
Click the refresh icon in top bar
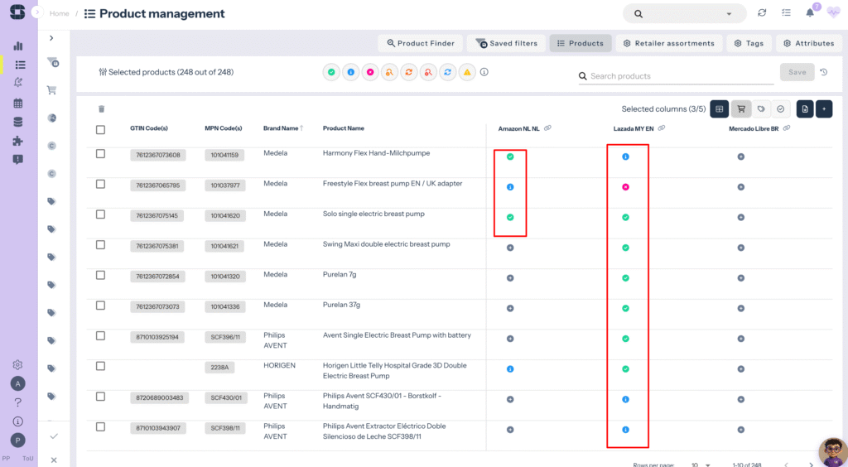click(762, 13)
